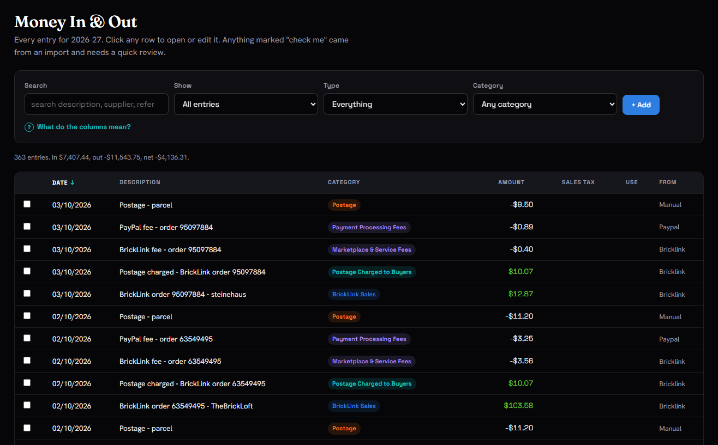Click the USE column header
718x445 pixels.
pos(632,182)
